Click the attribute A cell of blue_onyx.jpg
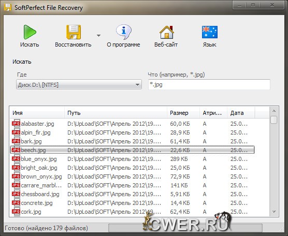Viewport: 288px width, 236px height. [x=205, y=159]
